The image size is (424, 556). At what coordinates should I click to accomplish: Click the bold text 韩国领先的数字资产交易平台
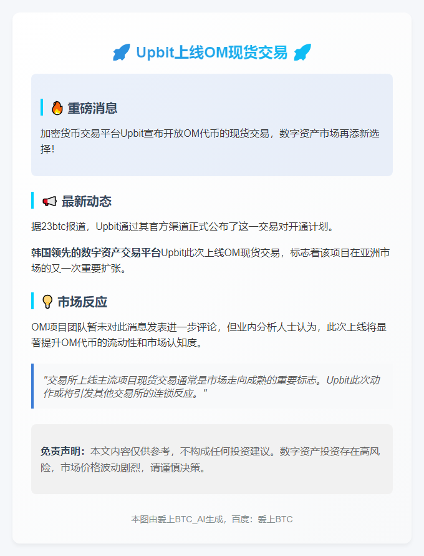96,253
